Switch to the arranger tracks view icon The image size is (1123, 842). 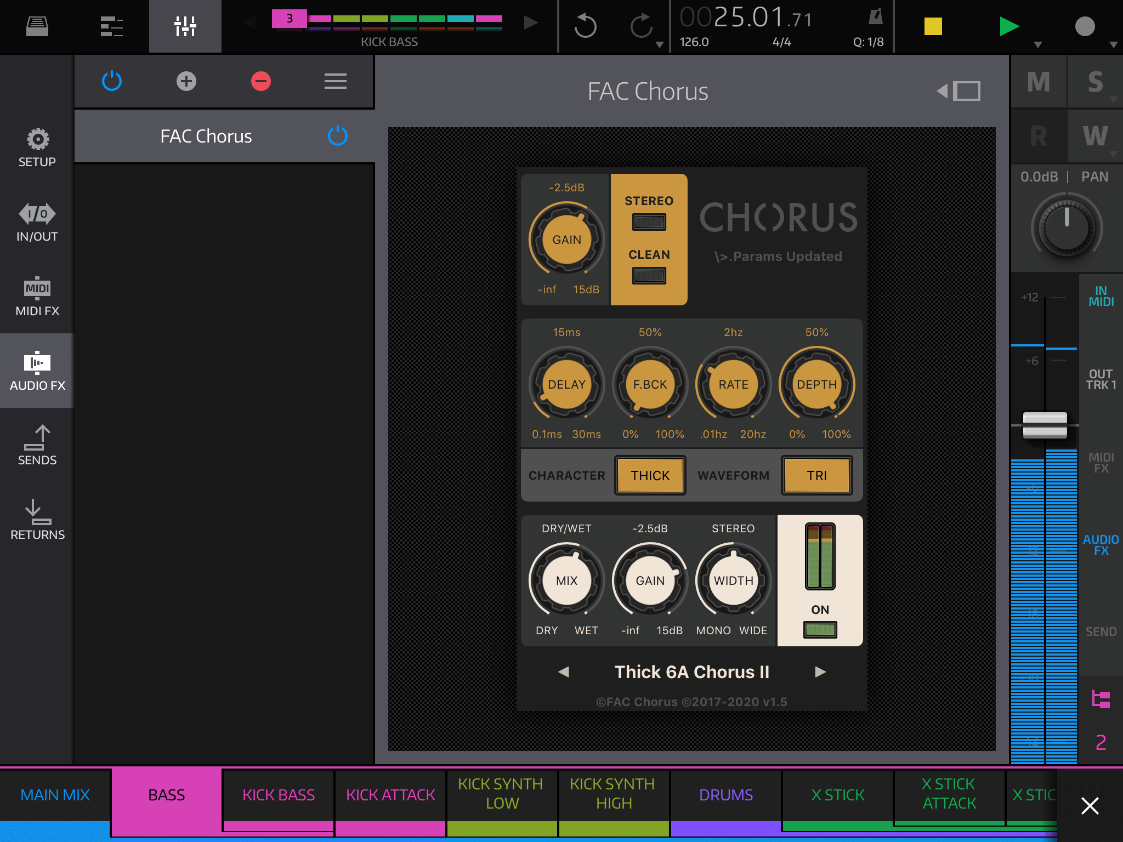point(112,26)
